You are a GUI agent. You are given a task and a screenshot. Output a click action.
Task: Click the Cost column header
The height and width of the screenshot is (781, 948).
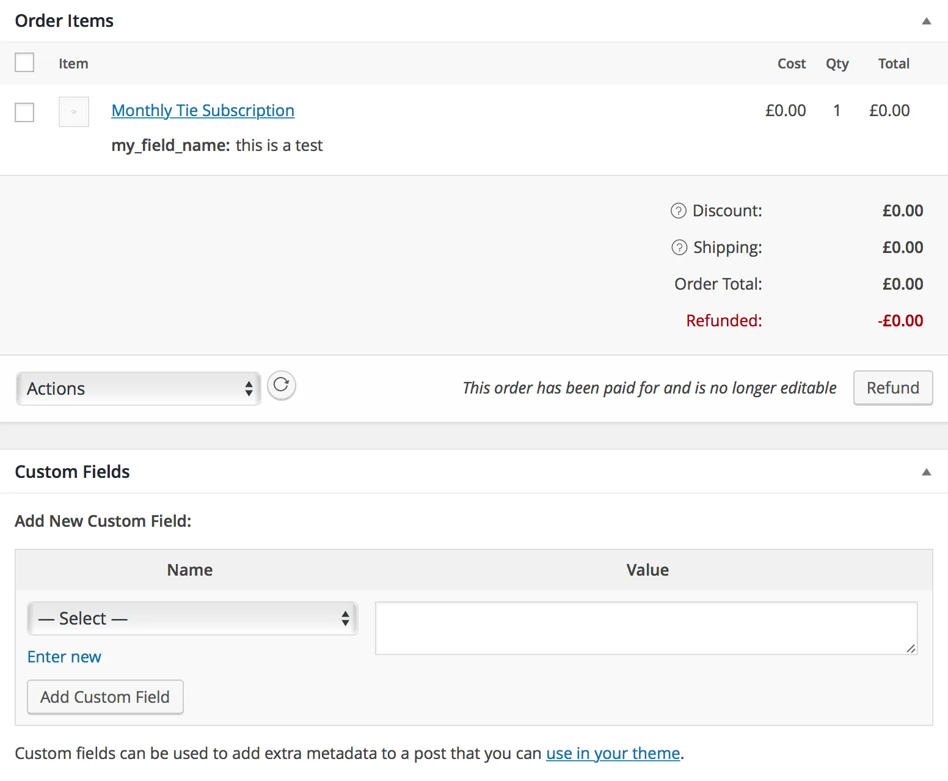click(791, 64)
